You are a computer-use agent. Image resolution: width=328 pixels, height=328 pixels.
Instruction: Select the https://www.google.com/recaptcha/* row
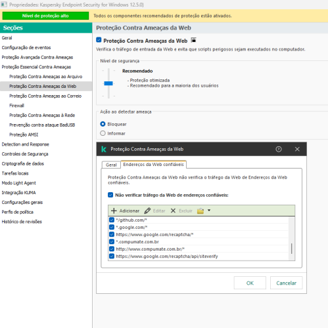click(199, 234)
